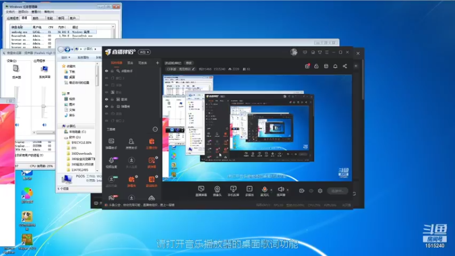
Task: Click the notification bell in room toolbar
Action: tap(335, 66)
